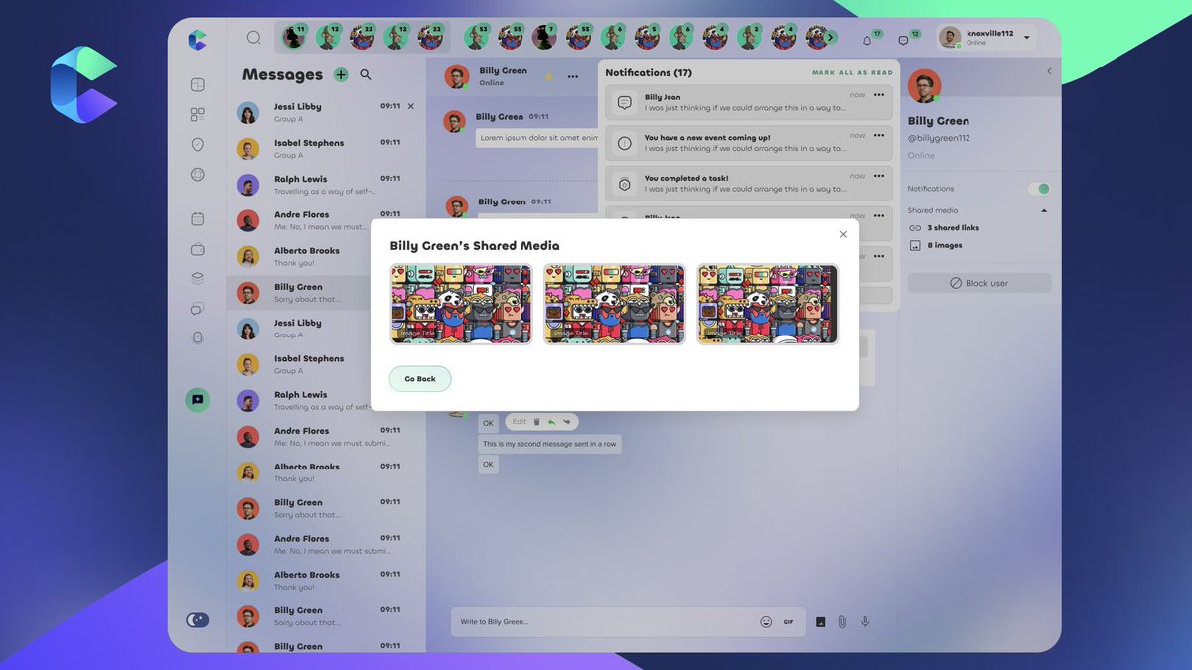Remove the Jessi Libby conversation with the X
The height and width of the screenshot is (670, 1192).
[x=411, y=106]
